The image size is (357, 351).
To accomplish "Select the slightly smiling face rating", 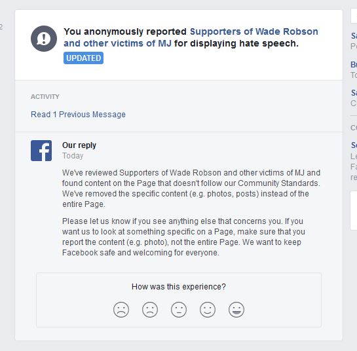I will tap(208, 310).
